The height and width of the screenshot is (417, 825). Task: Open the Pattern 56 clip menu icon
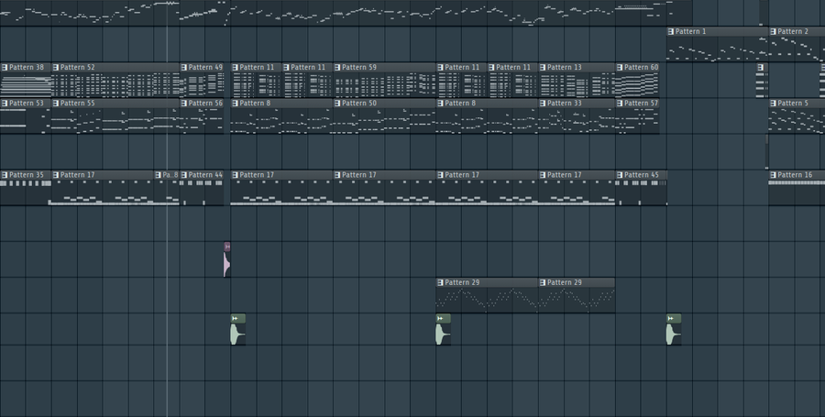click(184, 103)
